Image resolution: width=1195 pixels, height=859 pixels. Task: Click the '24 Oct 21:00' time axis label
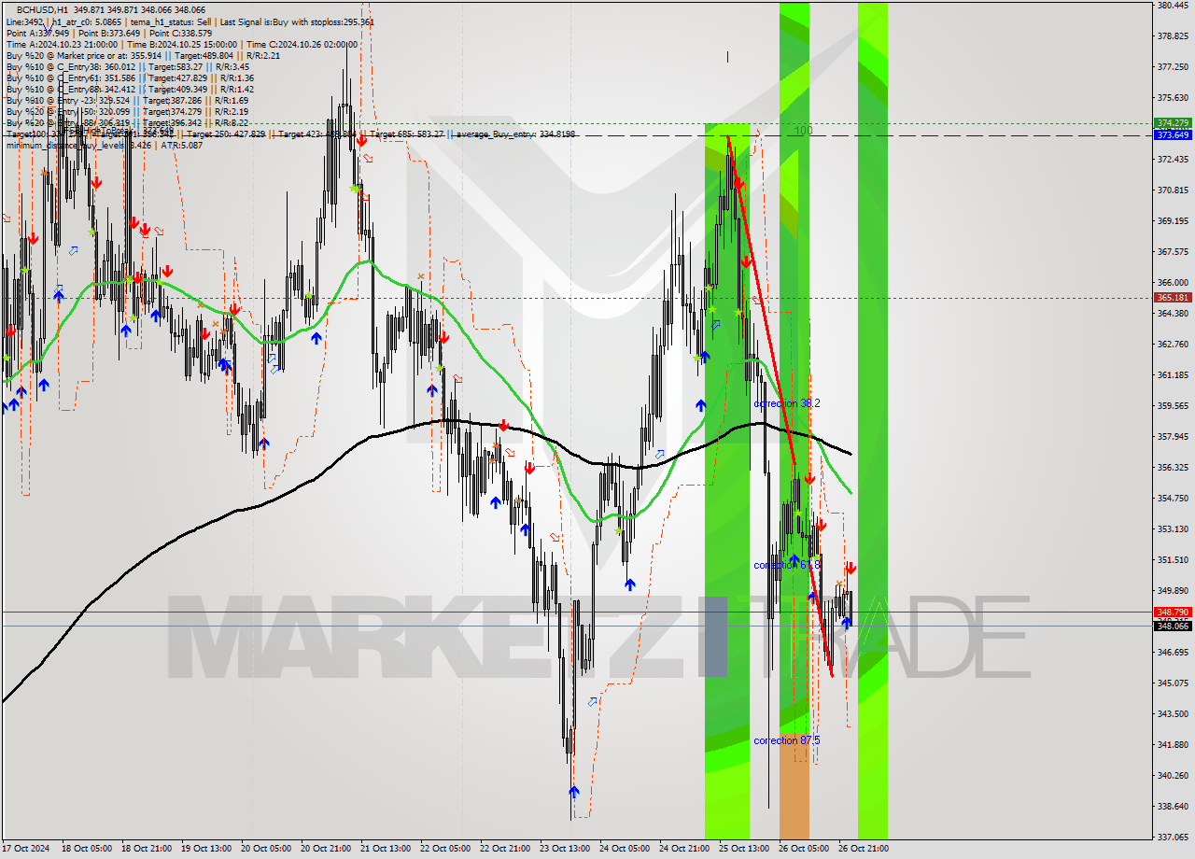pyautogui.click(x=684, y=849)
